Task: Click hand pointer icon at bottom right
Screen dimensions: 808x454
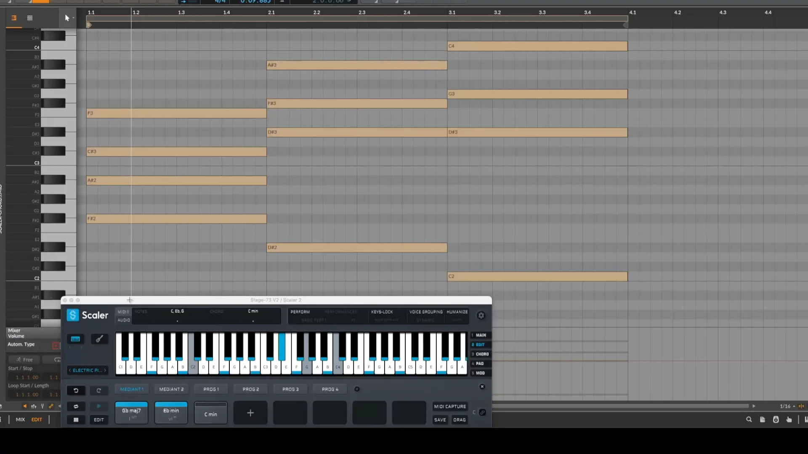Action: (x=789, y=420)
